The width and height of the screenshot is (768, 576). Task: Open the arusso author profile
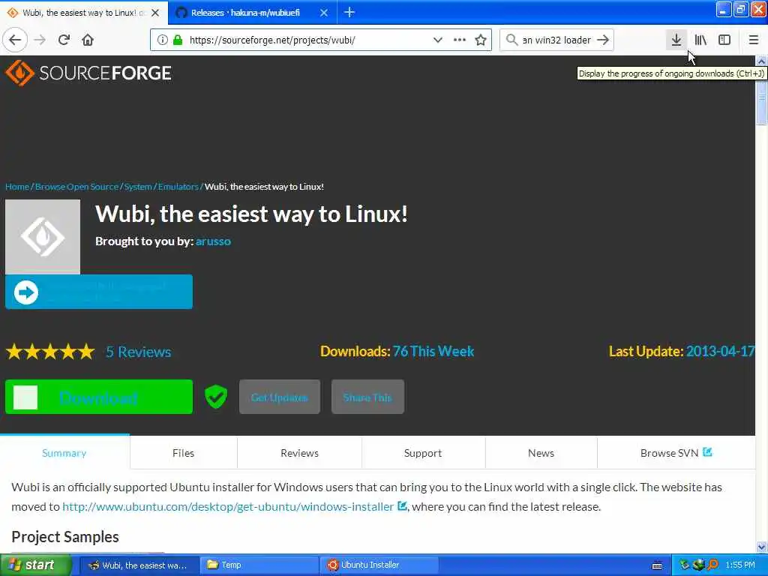(x=213, y=241)
